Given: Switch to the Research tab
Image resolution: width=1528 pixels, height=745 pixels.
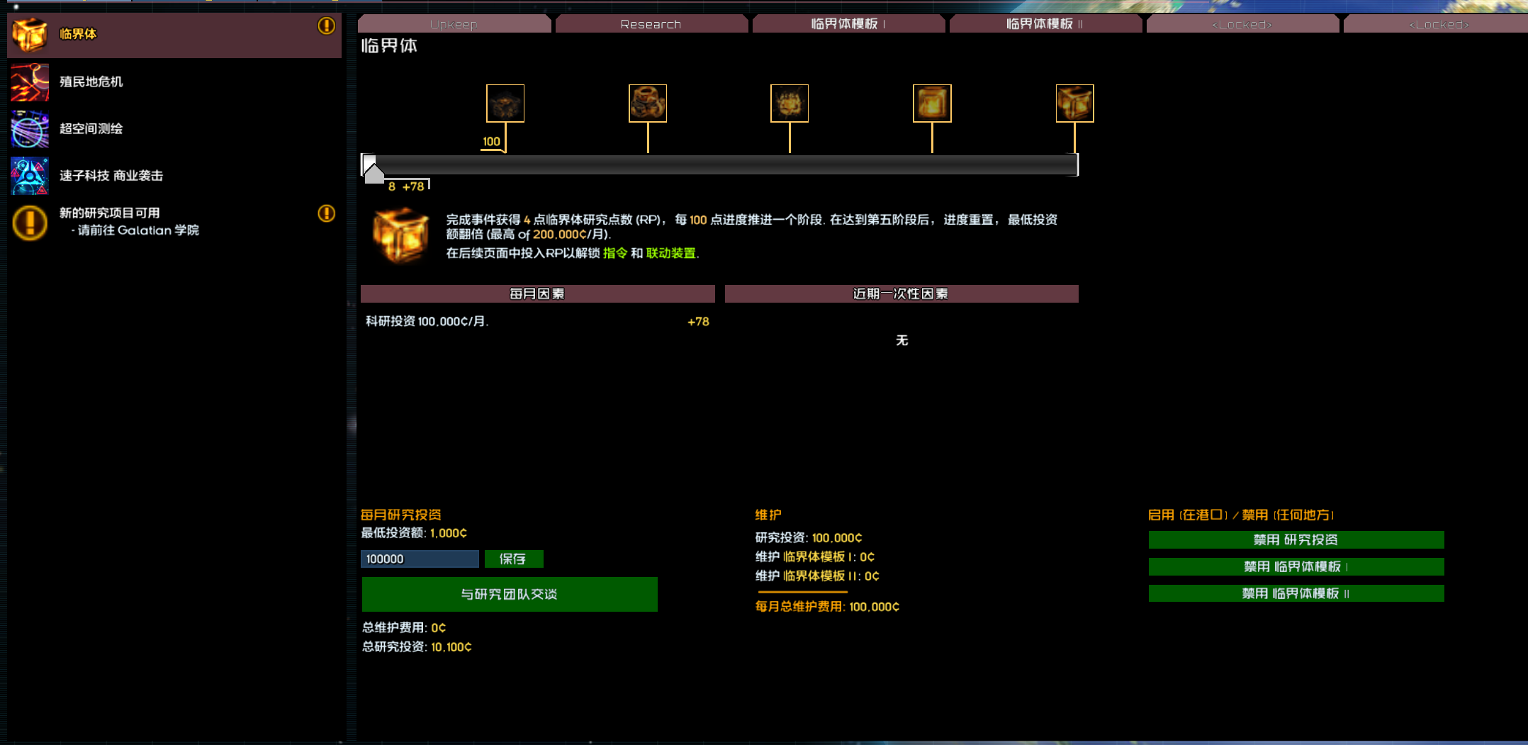Looking at the screenshot, I should pyautogui.click(x=651, y=23).
